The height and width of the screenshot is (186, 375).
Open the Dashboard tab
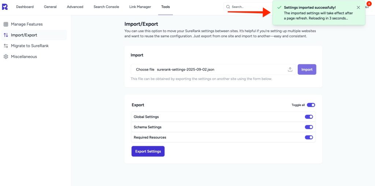(25, 7)
